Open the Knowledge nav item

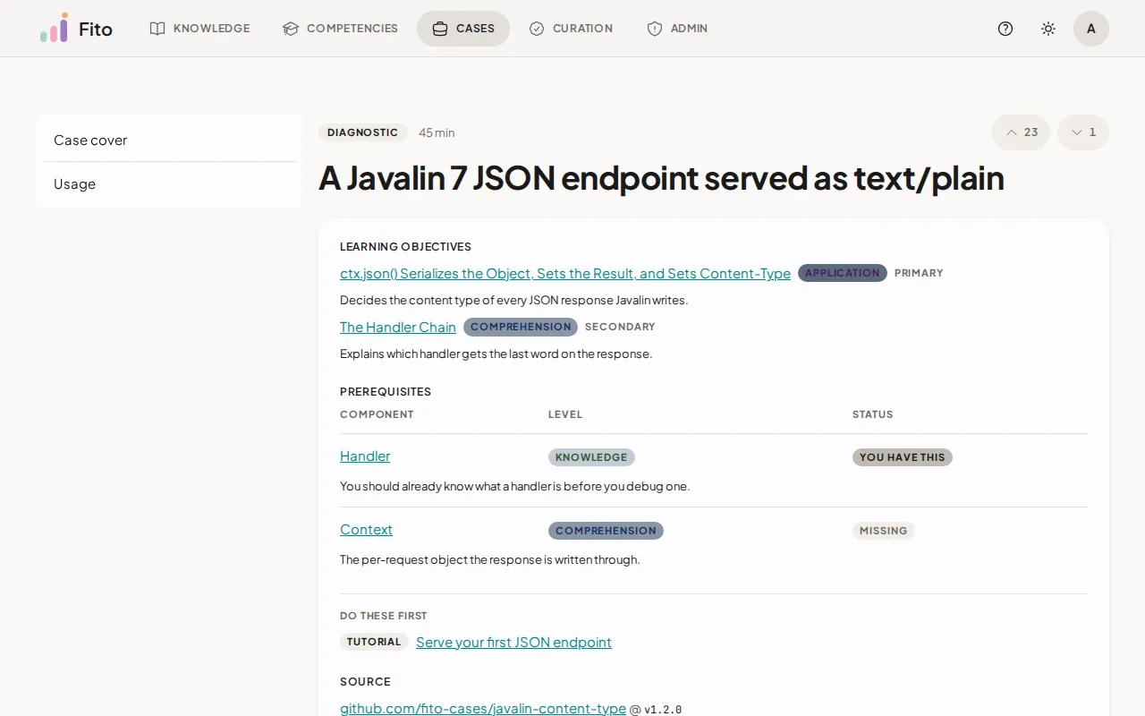(200, 29)
